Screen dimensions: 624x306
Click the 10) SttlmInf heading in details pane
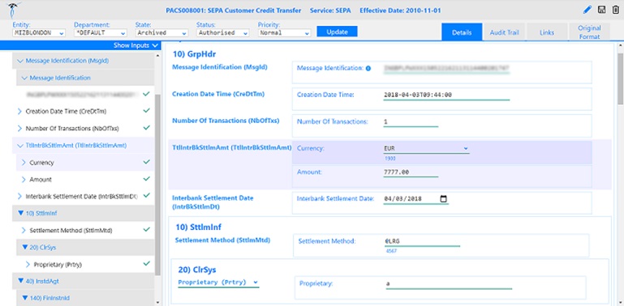(x=199, y=227)
